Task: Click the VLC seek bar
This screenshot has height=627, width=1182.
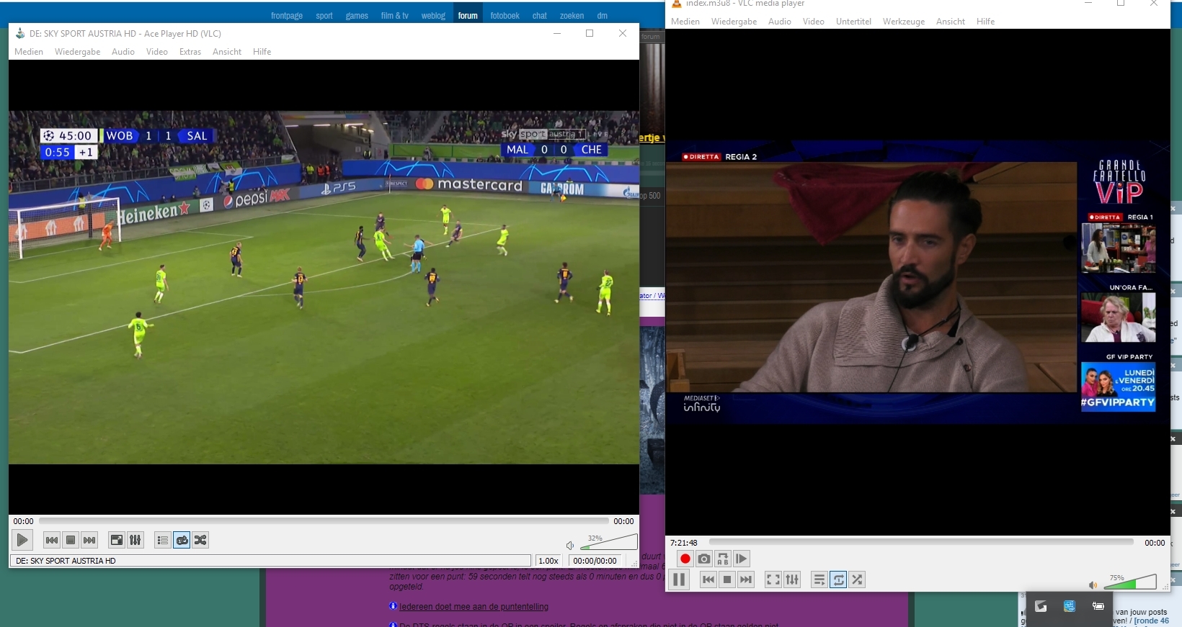Action: tap(922, 541)
